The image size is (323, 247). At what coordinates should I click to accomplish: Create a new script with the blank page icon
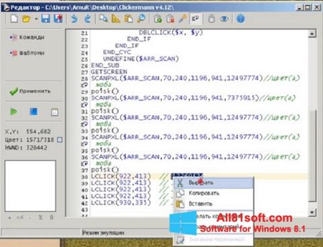point(14,19)
